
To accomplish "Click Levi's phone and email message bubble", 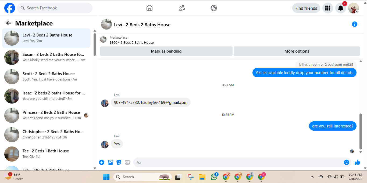I will [151, 103].
